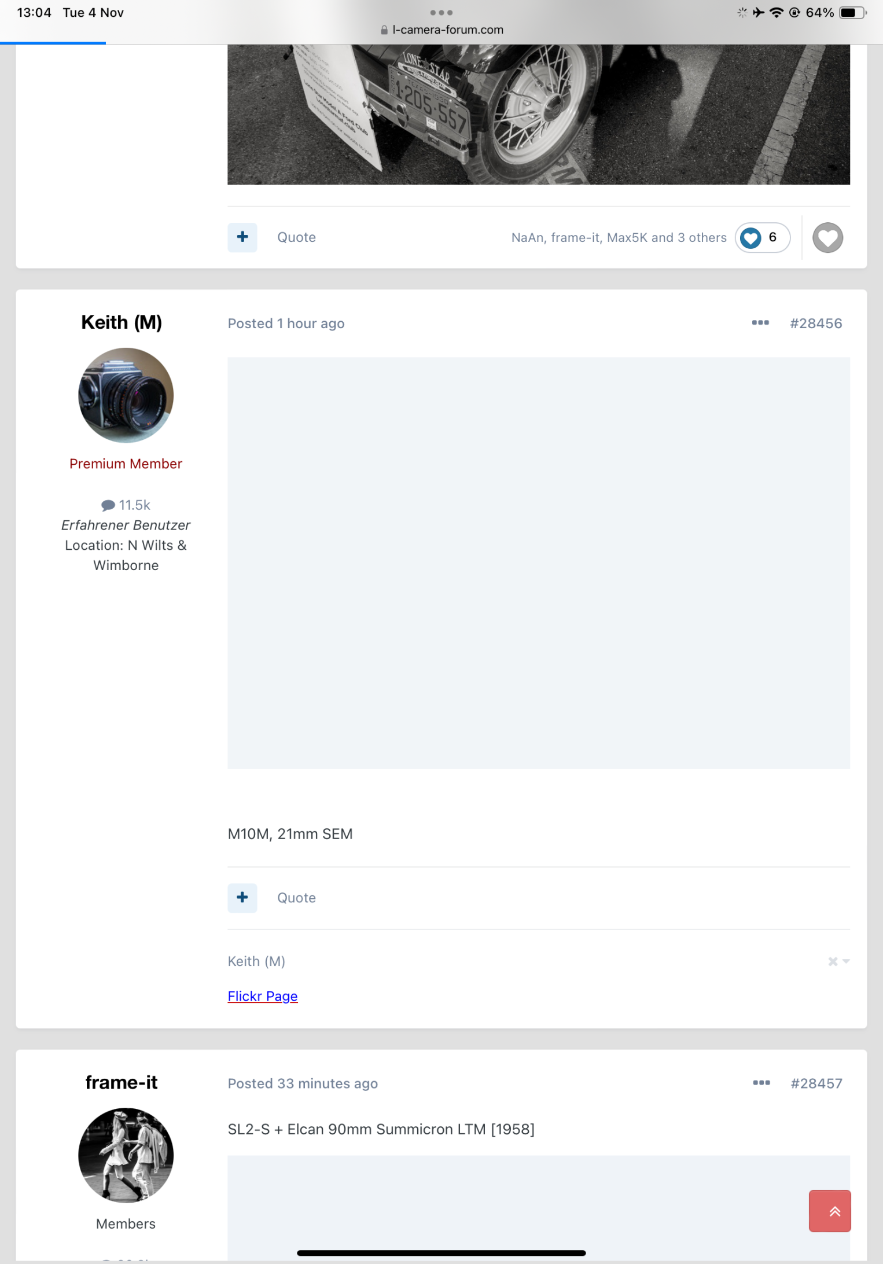Open permalink #28456
The width and height of the screenshot is (883, 1264).
(816, 324)
